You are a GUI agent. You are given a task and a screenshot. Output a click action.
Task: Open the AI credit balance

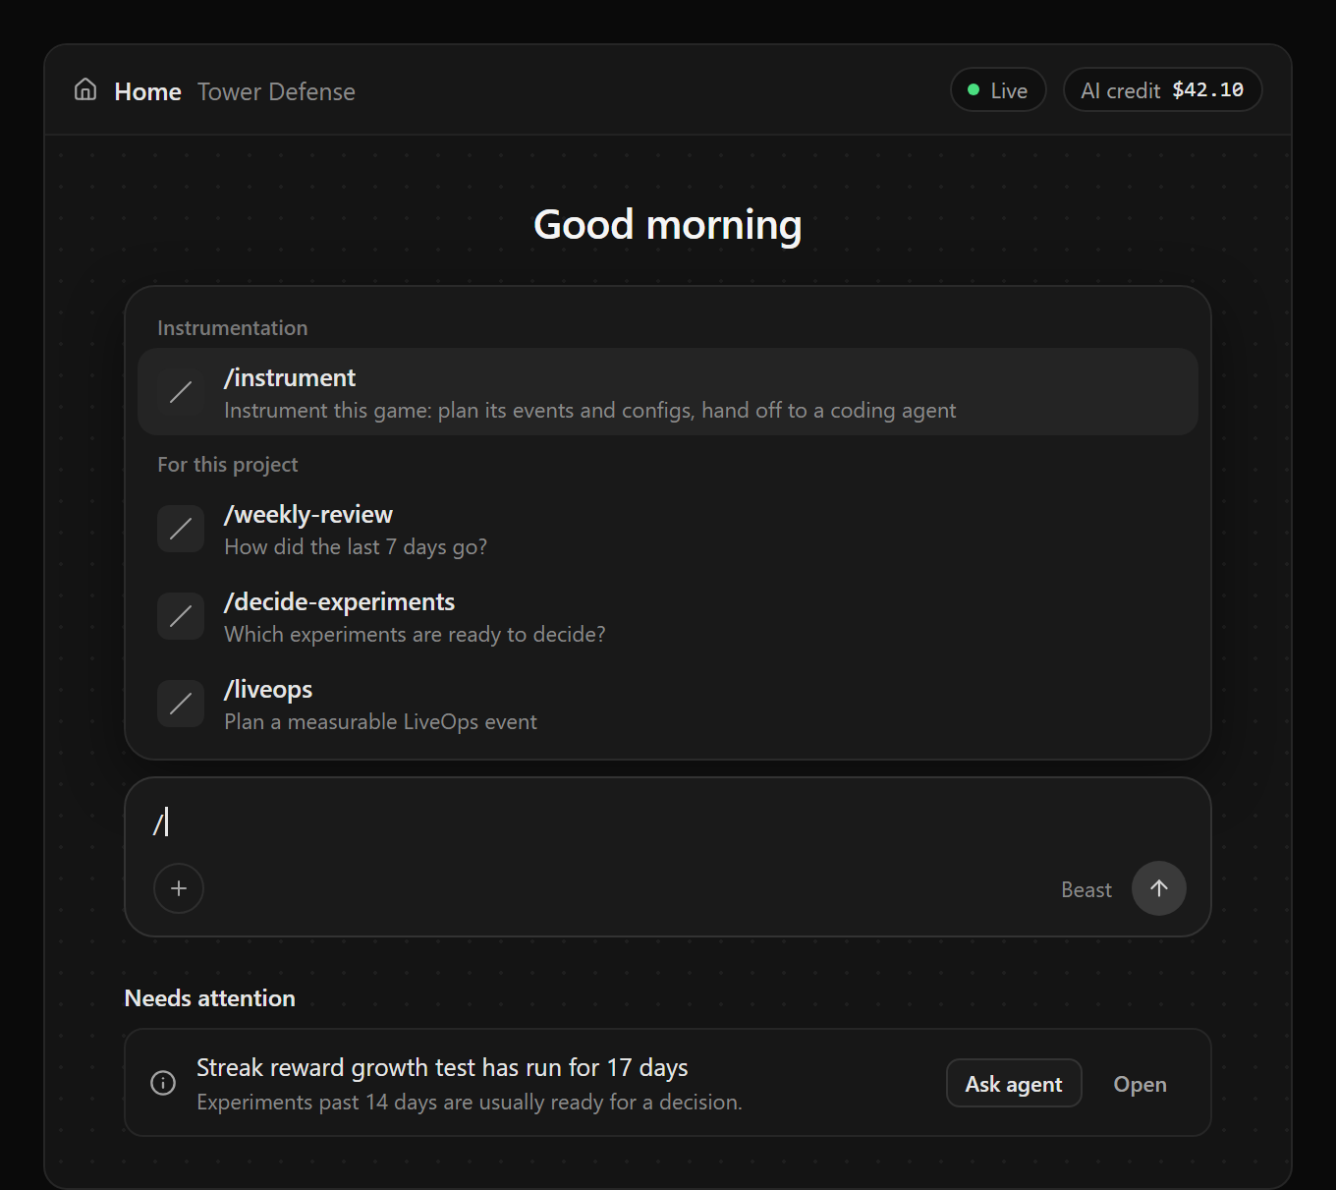click(x=1162, y=90)
